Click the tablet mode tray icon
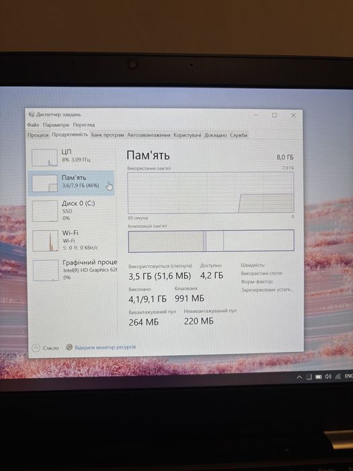 (309, 377)
